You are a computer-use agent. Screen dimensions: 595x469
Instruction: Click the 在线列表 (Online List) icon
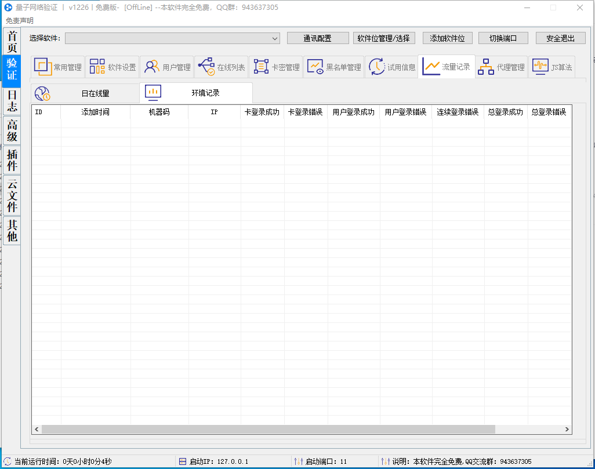(222, 66)
